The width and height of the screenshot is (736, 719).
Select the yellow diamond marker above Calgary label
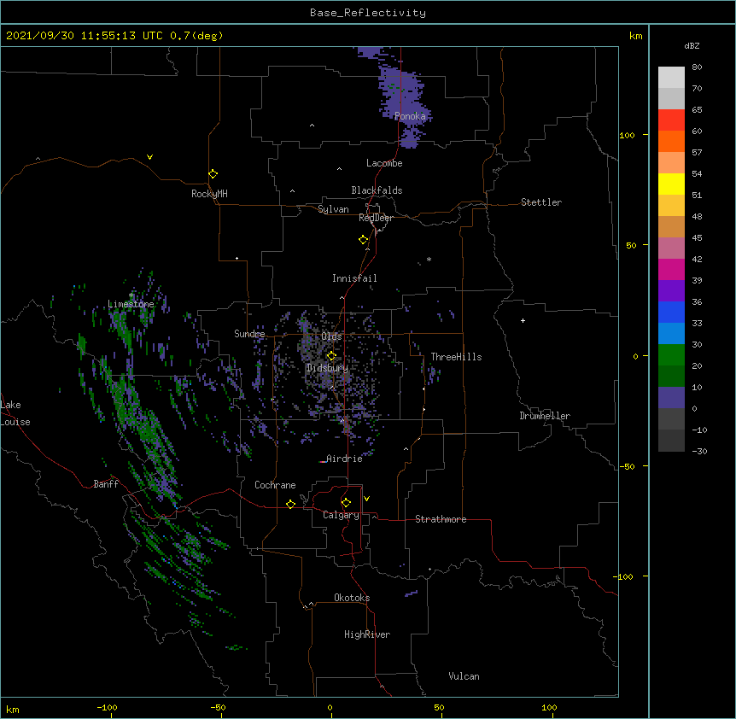(x=346, y=503)
